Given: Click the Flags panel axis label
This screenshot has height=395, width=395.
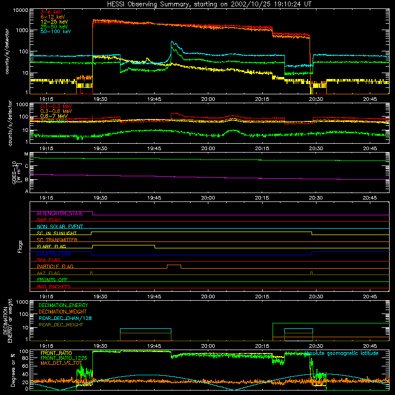Looking at the screenshot, I should point(20,246).
